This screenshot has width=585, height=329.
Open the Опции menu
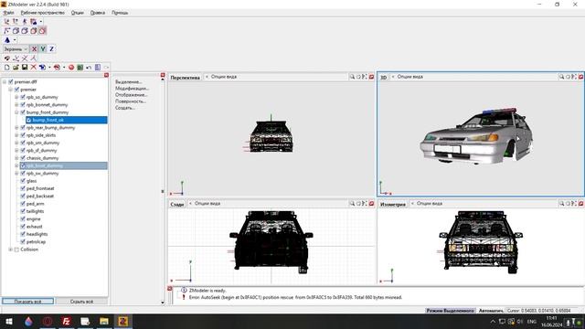(x=77, y=13)
